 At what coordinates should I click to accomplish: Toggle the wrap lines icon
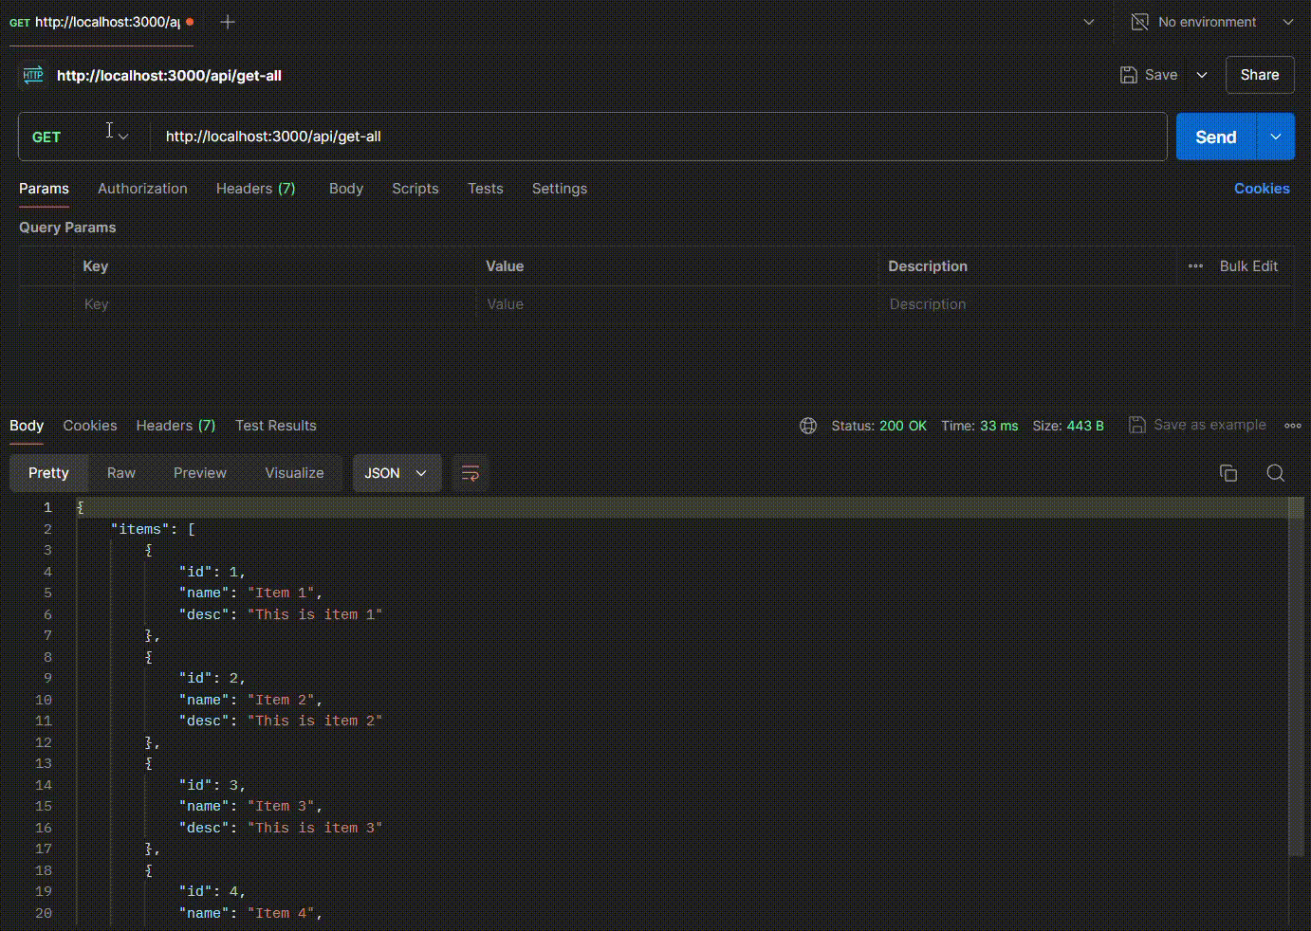click(470, 473)
